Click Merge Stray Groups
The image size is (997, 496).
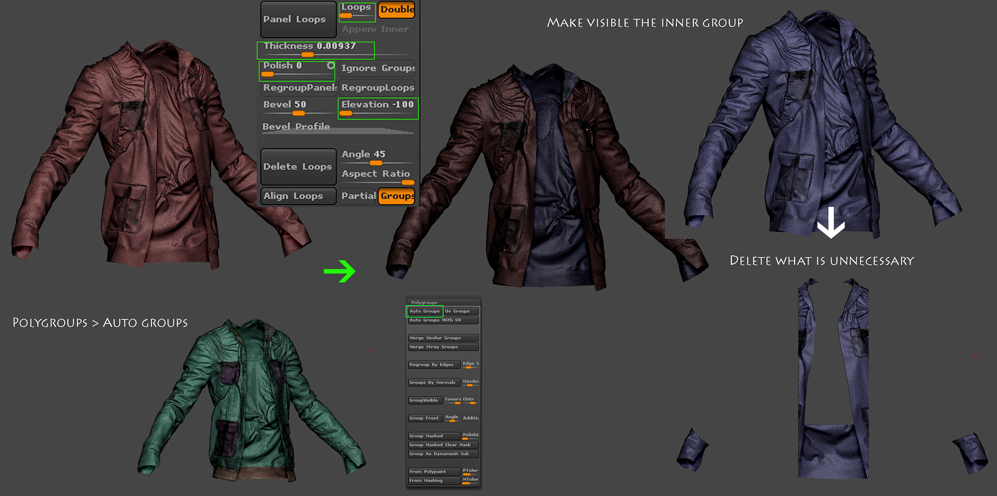point(443,347)
